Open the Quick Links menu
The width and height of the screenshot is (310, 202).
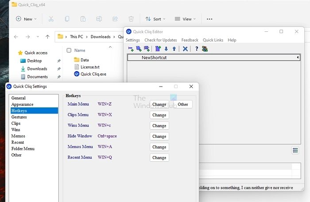[213, 40]
